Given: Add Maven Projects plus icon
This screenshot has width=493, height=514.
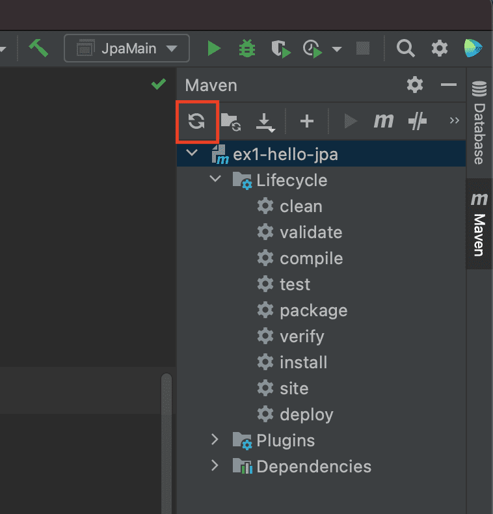Looking at the screenshot, I should [307, 121].
